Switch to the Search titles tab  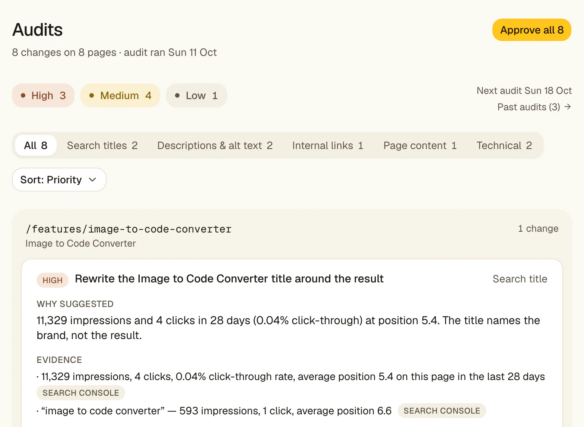pyautogui.click(x=102, y=145)
